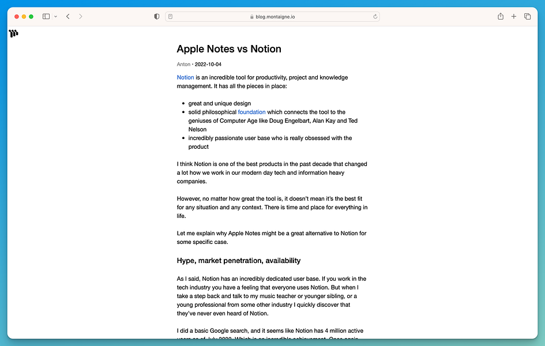The height and width of the screenshot is (346, 545).
Task: Open the sidebar options dropdown chevron
Action: click(x=55, y=16)
